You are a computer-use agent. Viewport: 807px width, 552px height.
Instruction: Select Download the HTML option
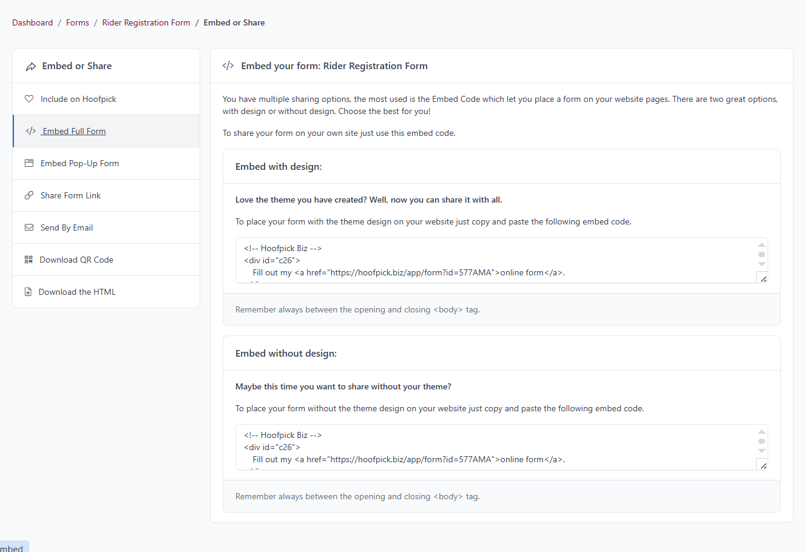[x=106, y=292]
